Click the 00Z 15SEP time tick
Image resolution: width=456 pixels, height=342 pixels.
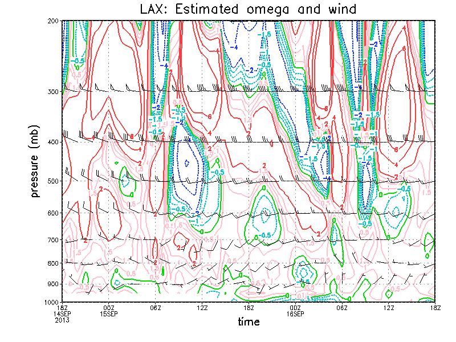click(x=109, y=310)
